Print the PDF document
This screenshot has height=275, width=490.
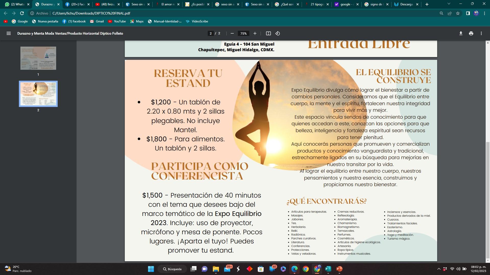[x=471, y=33]
